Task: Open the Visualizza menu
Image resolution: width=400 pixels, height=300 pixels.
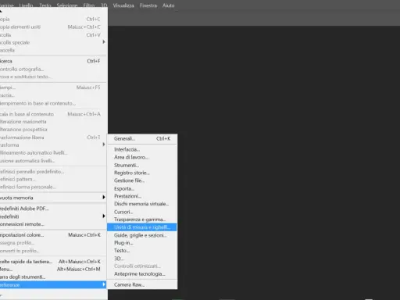Action: coord(123,5)
